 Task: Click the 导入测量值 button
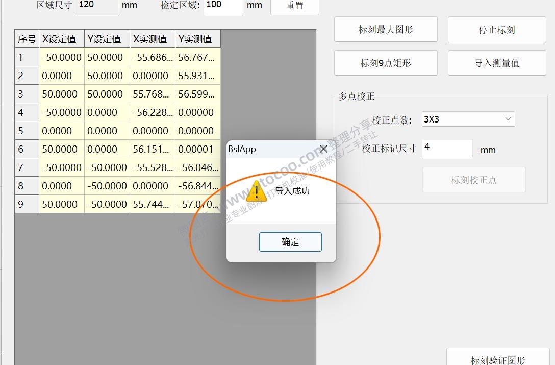click(x=496, y=62)
